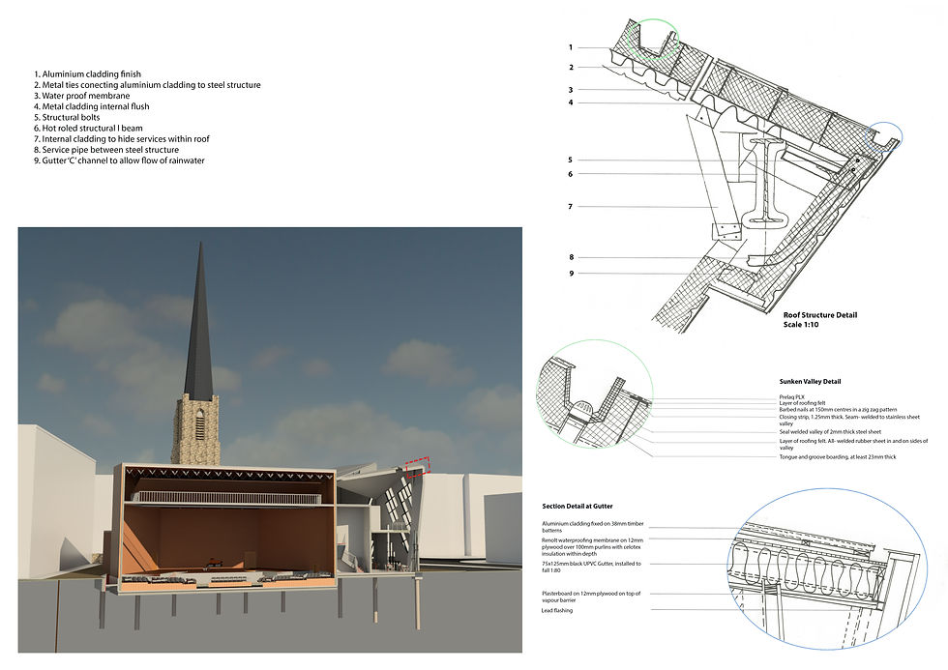Click the circular gutter section detail drawing
This screenshot has width=948, height=670.
pos(828,569)
